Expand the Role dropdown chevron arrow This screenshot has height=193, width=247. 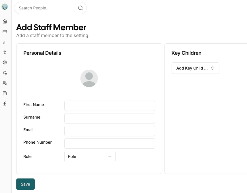pos(109,157)
